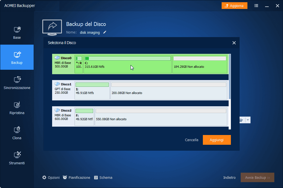Close the Seleziona il Disco dialog
This screenshot has height=188, width=283.
(x=234, y=43)
